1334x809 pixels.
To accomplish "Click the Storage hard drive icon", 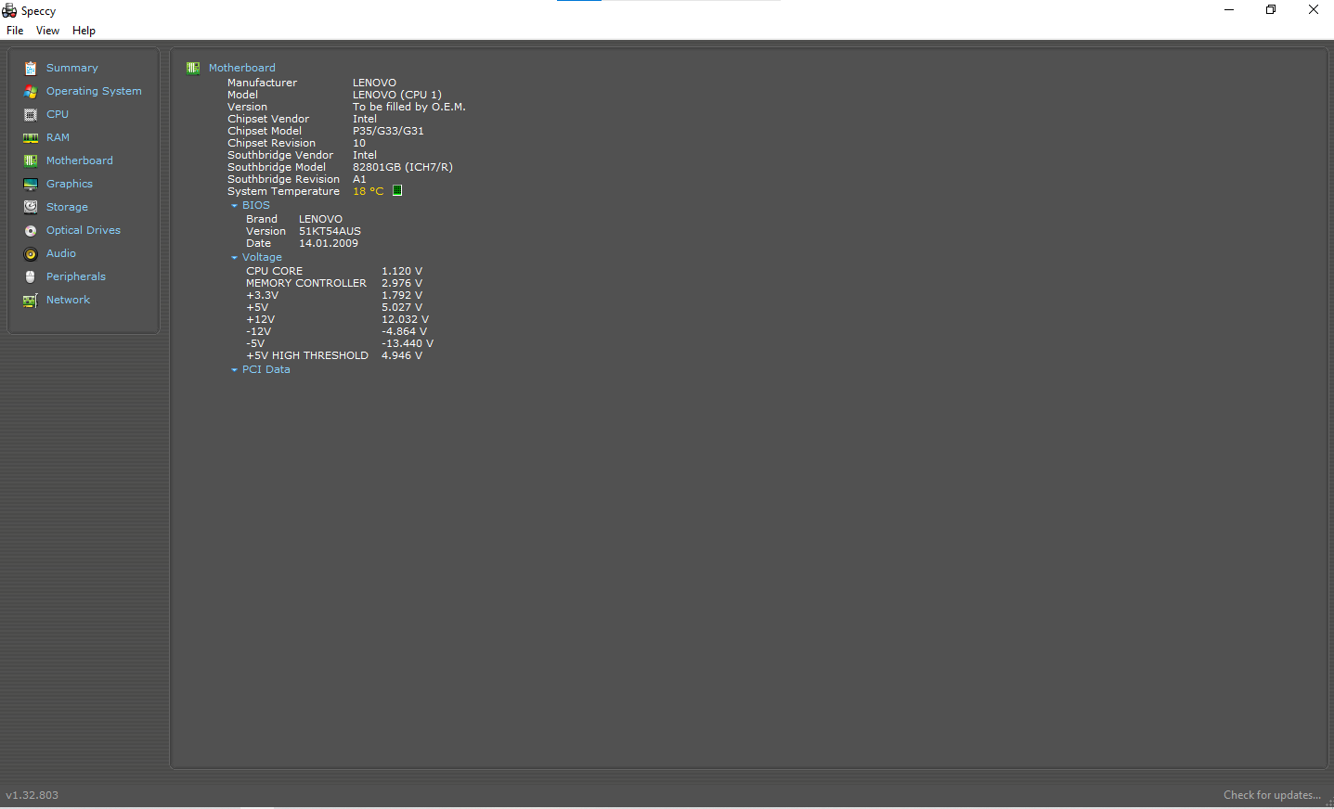I will click(x=31, y=208).
